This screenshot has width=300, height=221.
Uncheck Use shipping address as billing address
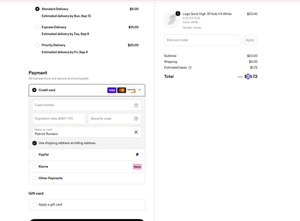tap(34, 143)
